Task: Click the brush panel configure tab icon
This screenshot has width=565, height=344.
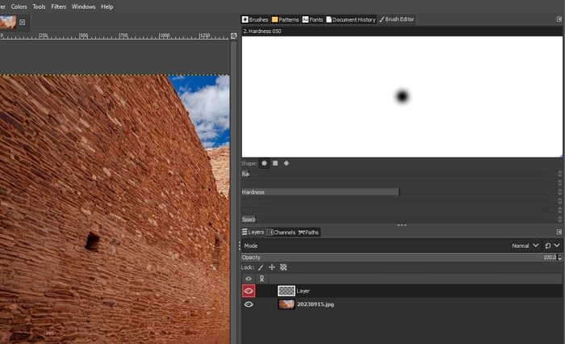Action: (x=559, y=19)
